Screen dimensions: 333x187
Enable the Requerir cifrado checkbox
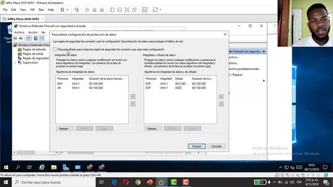coord(55,49)
